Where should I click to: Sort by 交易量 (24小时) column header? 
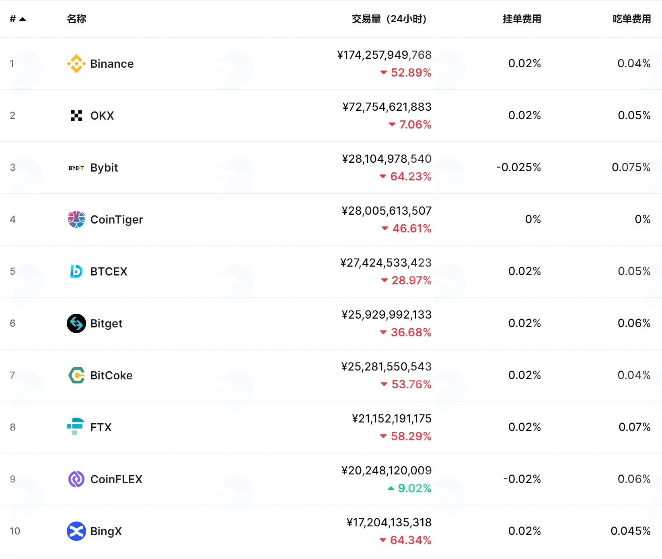389,19
